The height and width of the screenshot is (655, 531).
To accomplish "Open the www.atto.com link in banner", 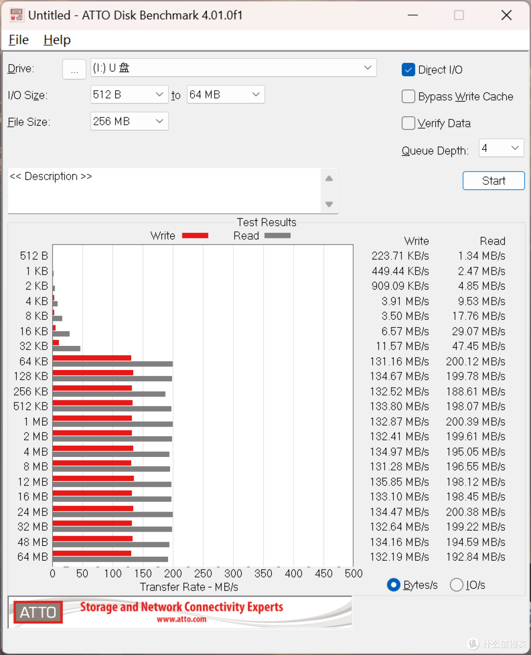I will coord(181,619).
